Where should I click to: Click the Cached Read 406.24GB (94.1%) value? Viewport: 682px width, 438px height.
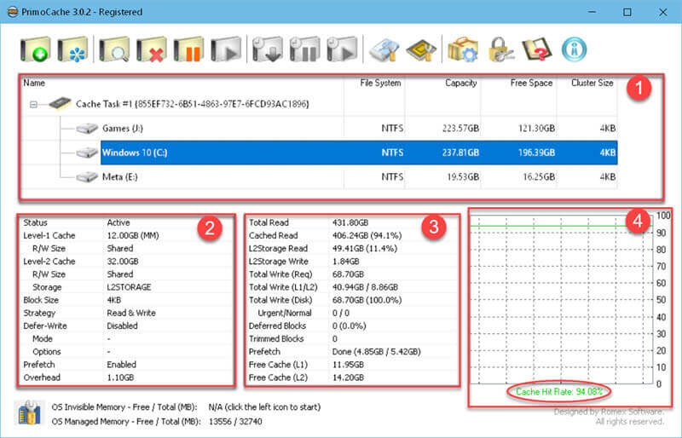[x=367, y=236]
